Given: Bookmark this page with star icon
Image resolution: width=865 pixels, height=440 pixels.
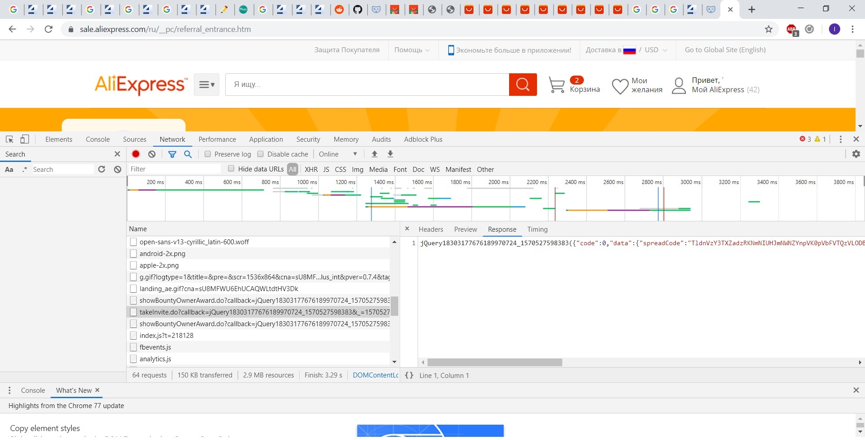Looking at the screenshot, I should tap(769, 29).
